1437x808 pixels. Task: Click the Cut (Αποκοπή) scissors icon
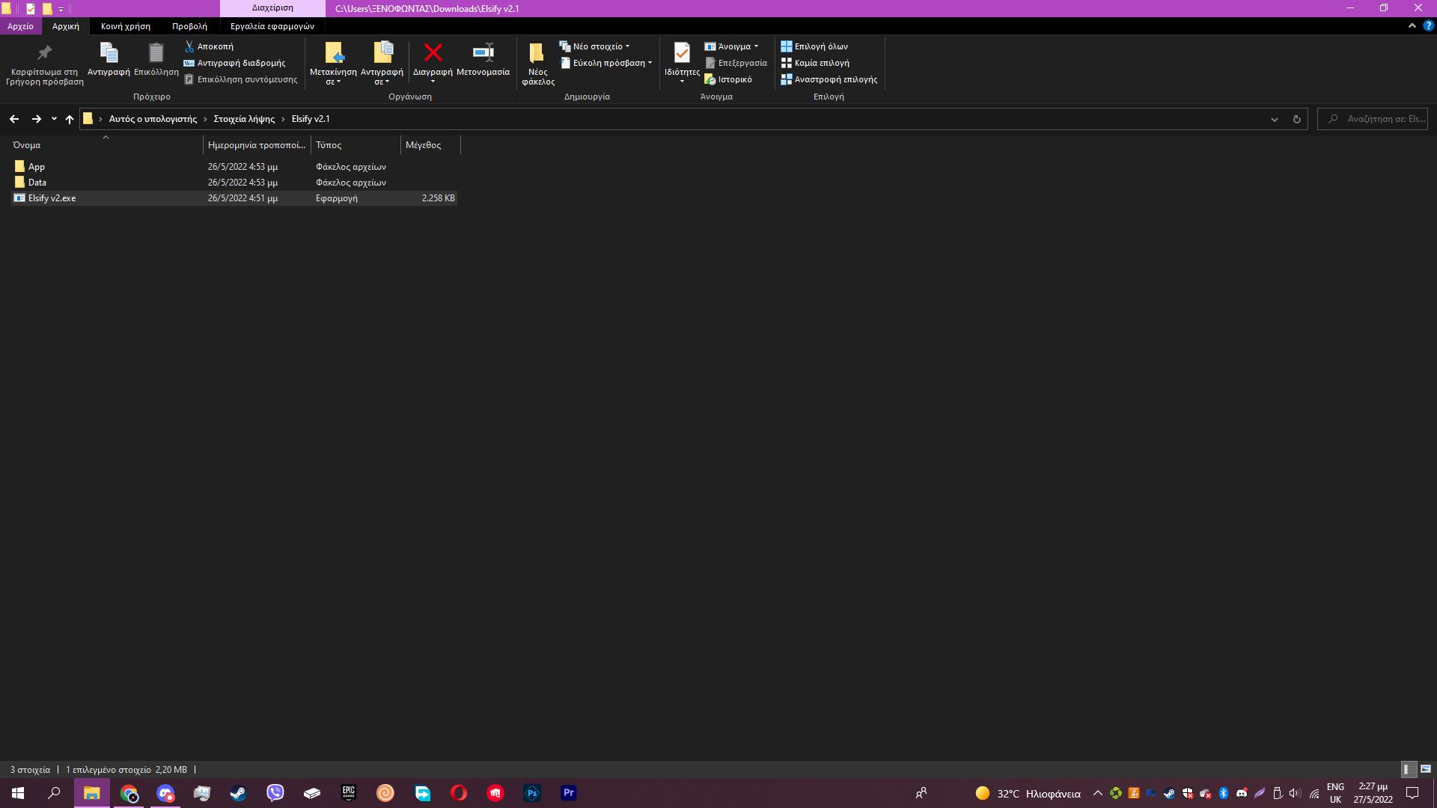coord(189,46)
